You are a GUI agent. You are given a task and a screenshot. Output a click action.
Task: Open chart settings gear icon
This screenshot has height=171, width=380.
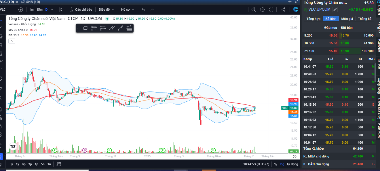[x=262, y=9]
